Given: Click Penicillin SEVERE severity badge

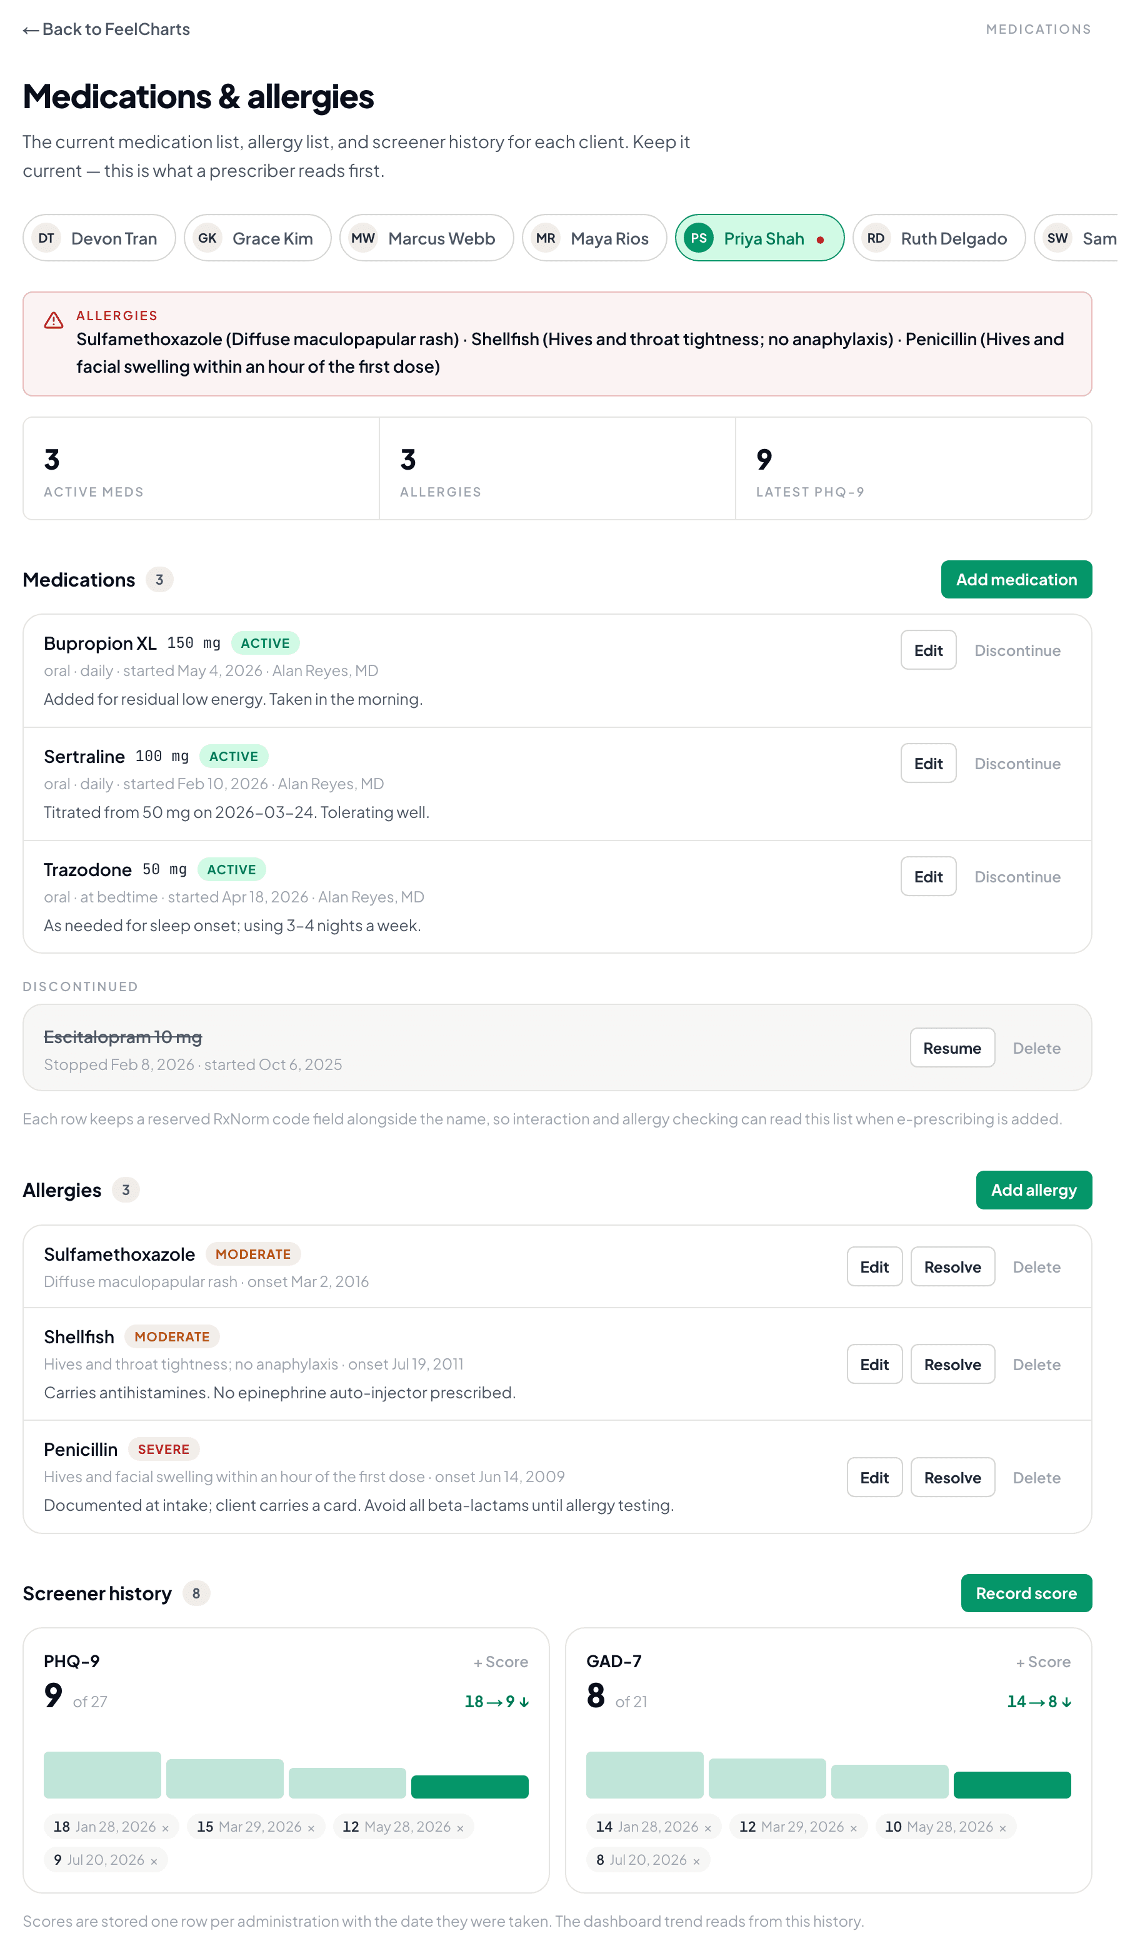Looking at the screenshot, I should pyautogui.click(x=163, y=1449).
